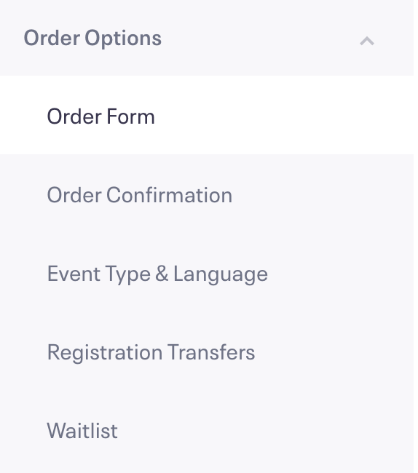The width and height of the screenshot is (418, 473).
Task: Navigate to Registration Transfers link
Action: click(x=151, y=352)
